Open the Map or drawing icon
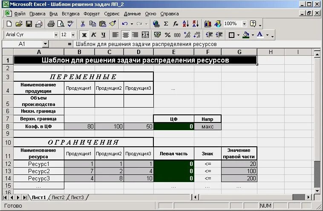Viewport: 323px width, 211px height. click(x=218, y=24)
